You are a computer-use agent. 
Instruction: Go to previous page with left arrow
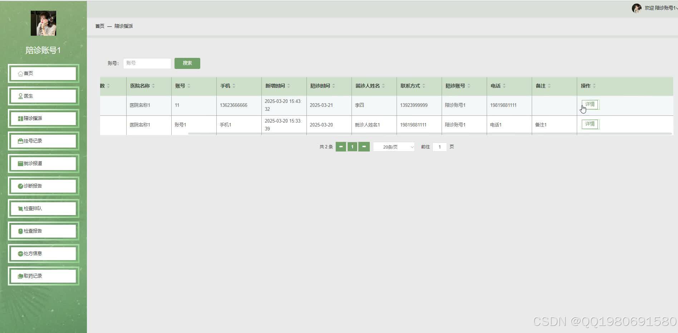(x=341, y=147)
